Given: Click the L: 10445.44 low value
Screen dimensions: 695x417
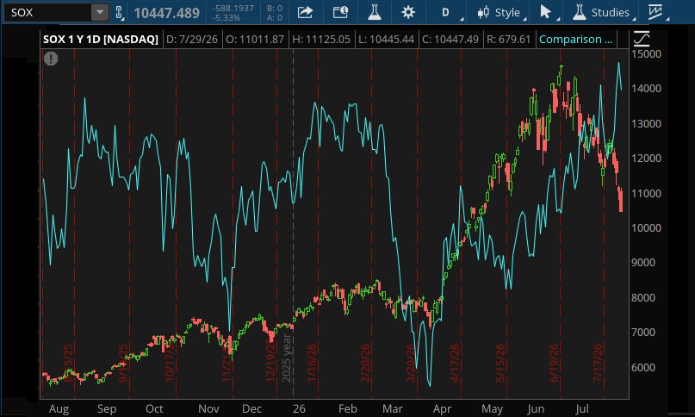Looking at the screenshot, I should 386,40.
